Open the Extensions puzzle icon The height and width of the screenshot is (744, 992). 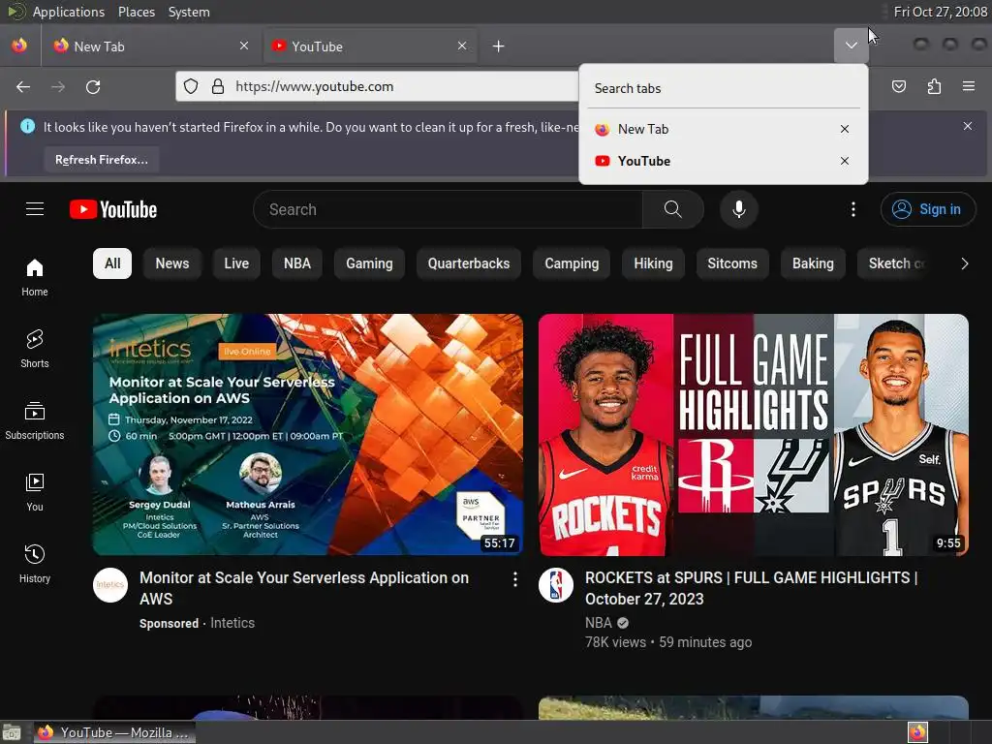click(x=934, y=86)
